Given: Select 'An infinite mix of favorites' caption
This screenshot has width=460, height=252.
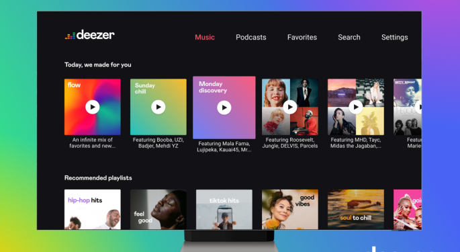Looking at the screenshot, I should coord(93,142).
